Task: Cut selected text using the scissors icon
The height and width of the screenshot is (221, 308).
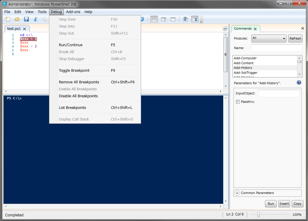Action: (35, 19)
